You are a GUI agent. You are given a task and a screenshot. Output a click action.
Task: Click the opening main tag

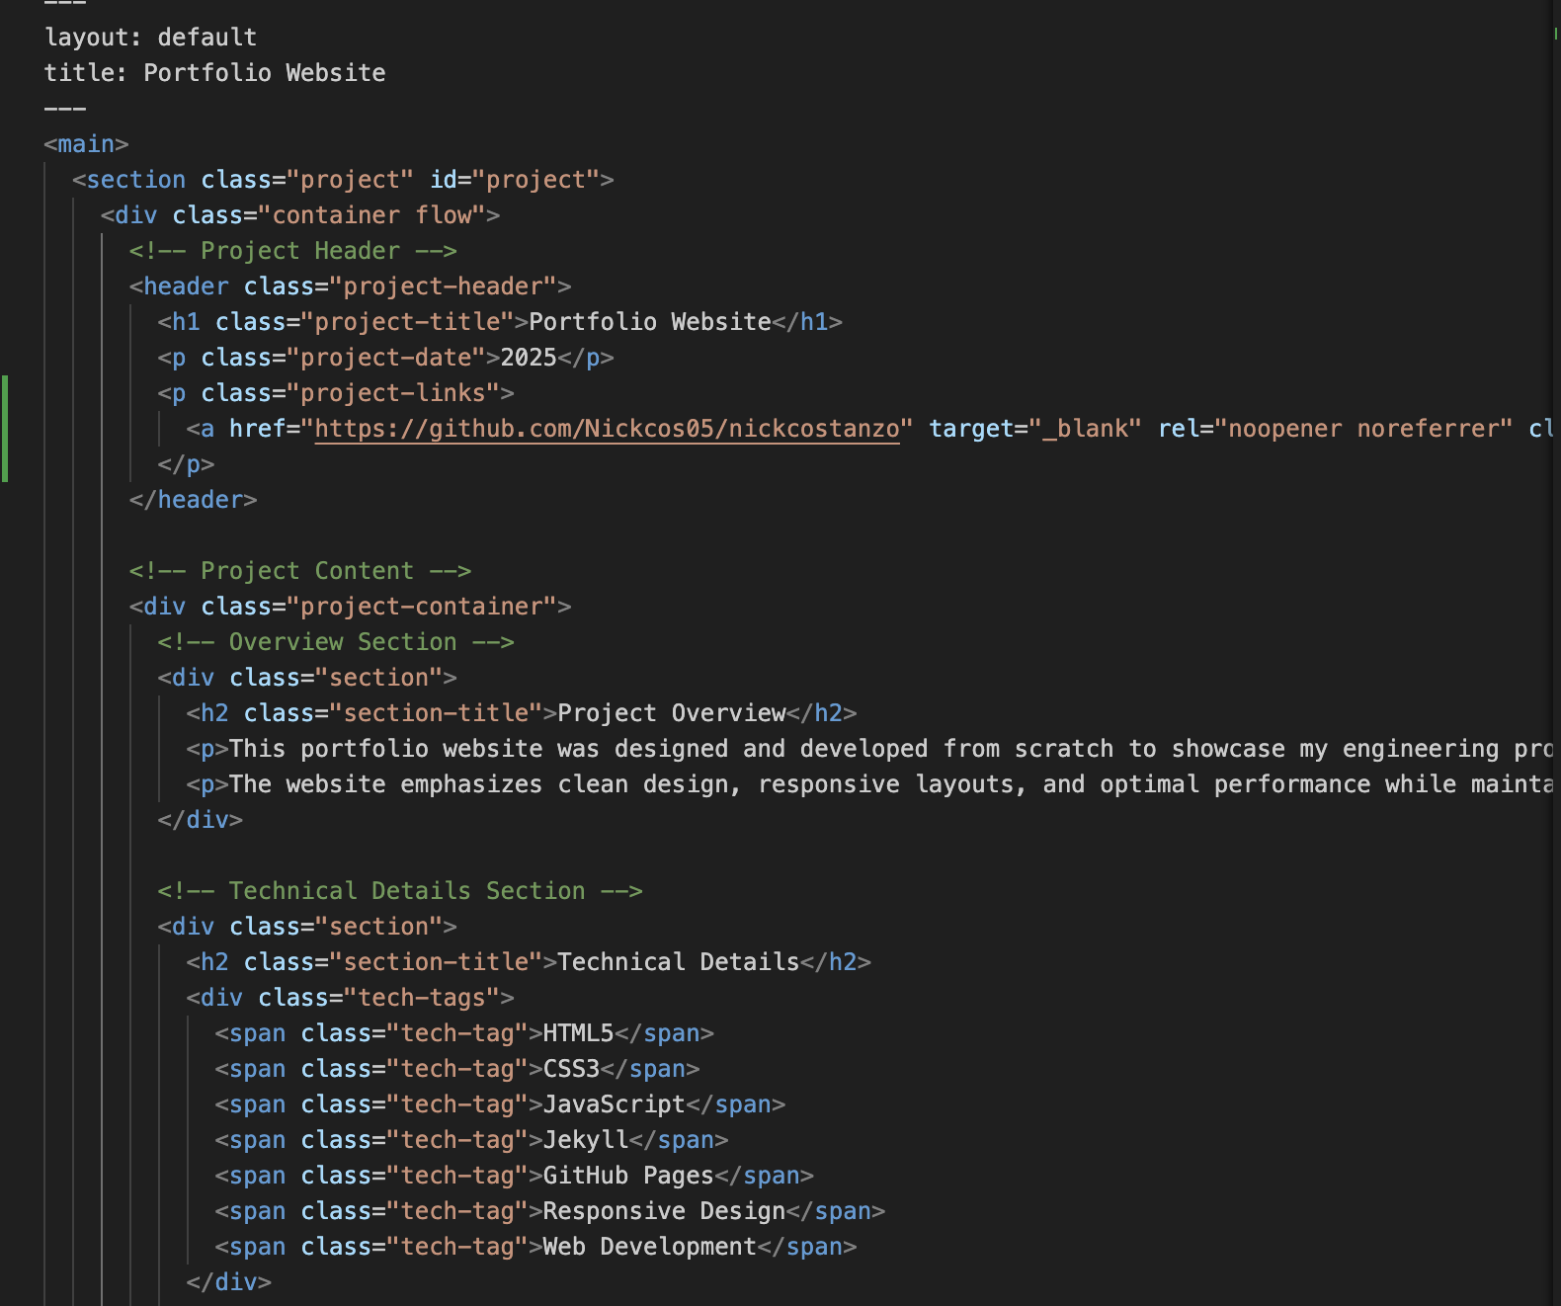click(x=86, y=144)
